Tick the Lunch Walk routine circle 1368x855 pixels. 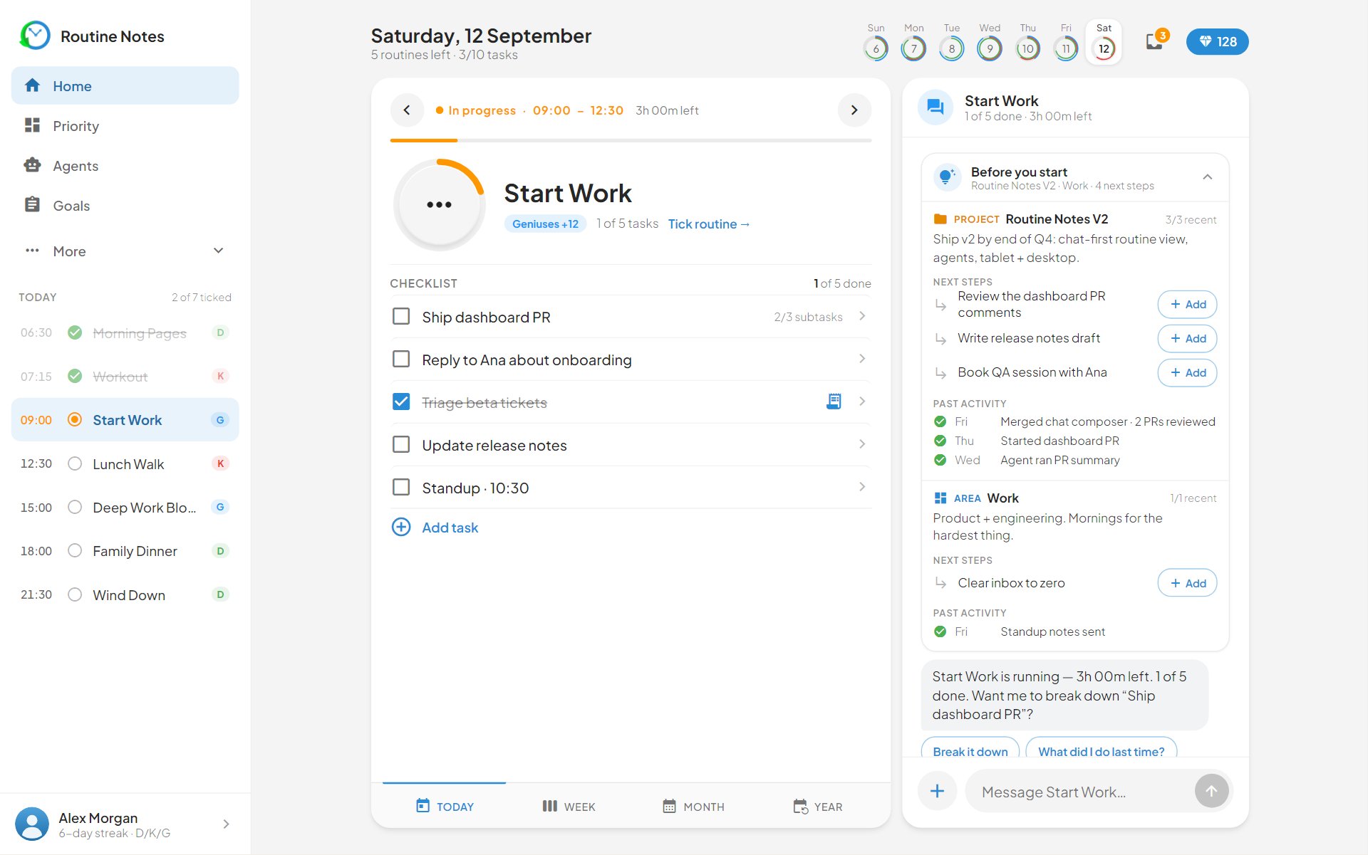75,463
